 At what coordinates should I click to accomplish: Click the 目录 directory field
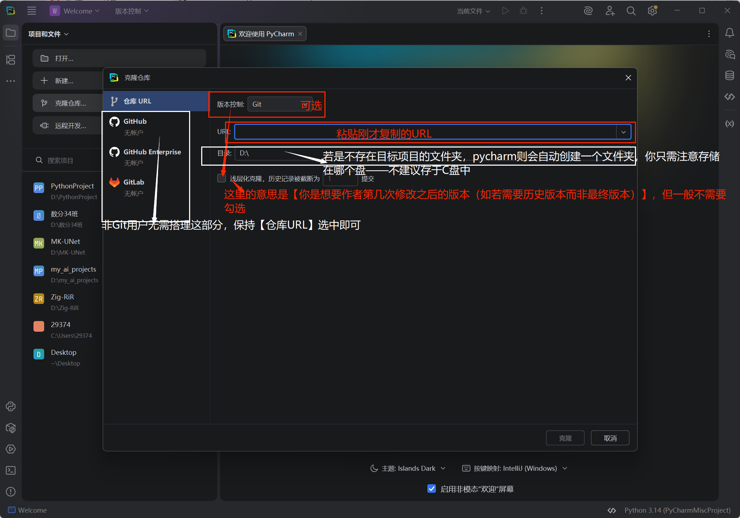(x=432, y=153)
